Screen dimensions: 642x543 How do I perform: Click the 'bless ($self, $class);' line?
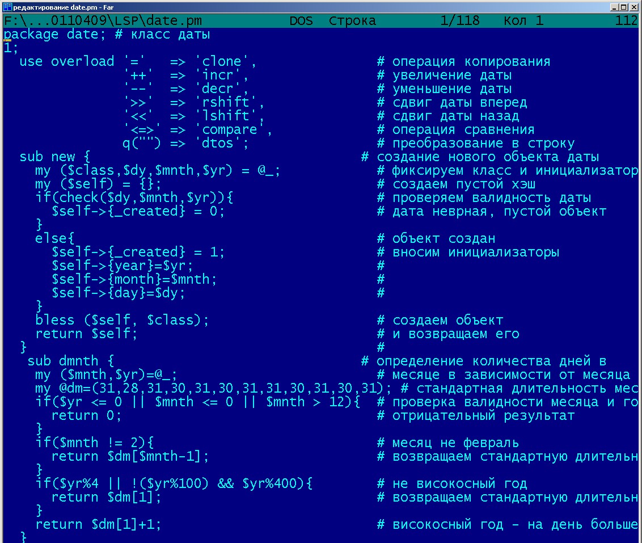(122, 320)
